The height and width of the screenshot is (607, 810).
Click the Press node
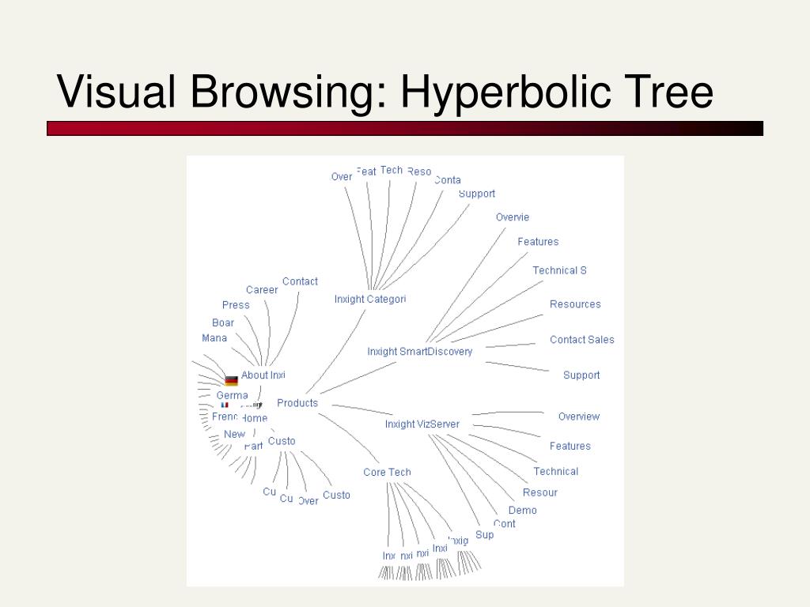coord(236,305)
